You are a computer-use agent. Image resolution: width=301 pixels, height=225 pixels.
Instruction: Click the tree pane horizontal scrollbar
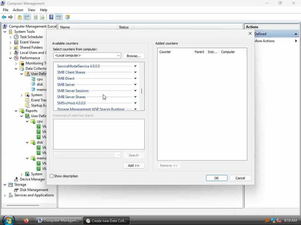coord(23,205)
